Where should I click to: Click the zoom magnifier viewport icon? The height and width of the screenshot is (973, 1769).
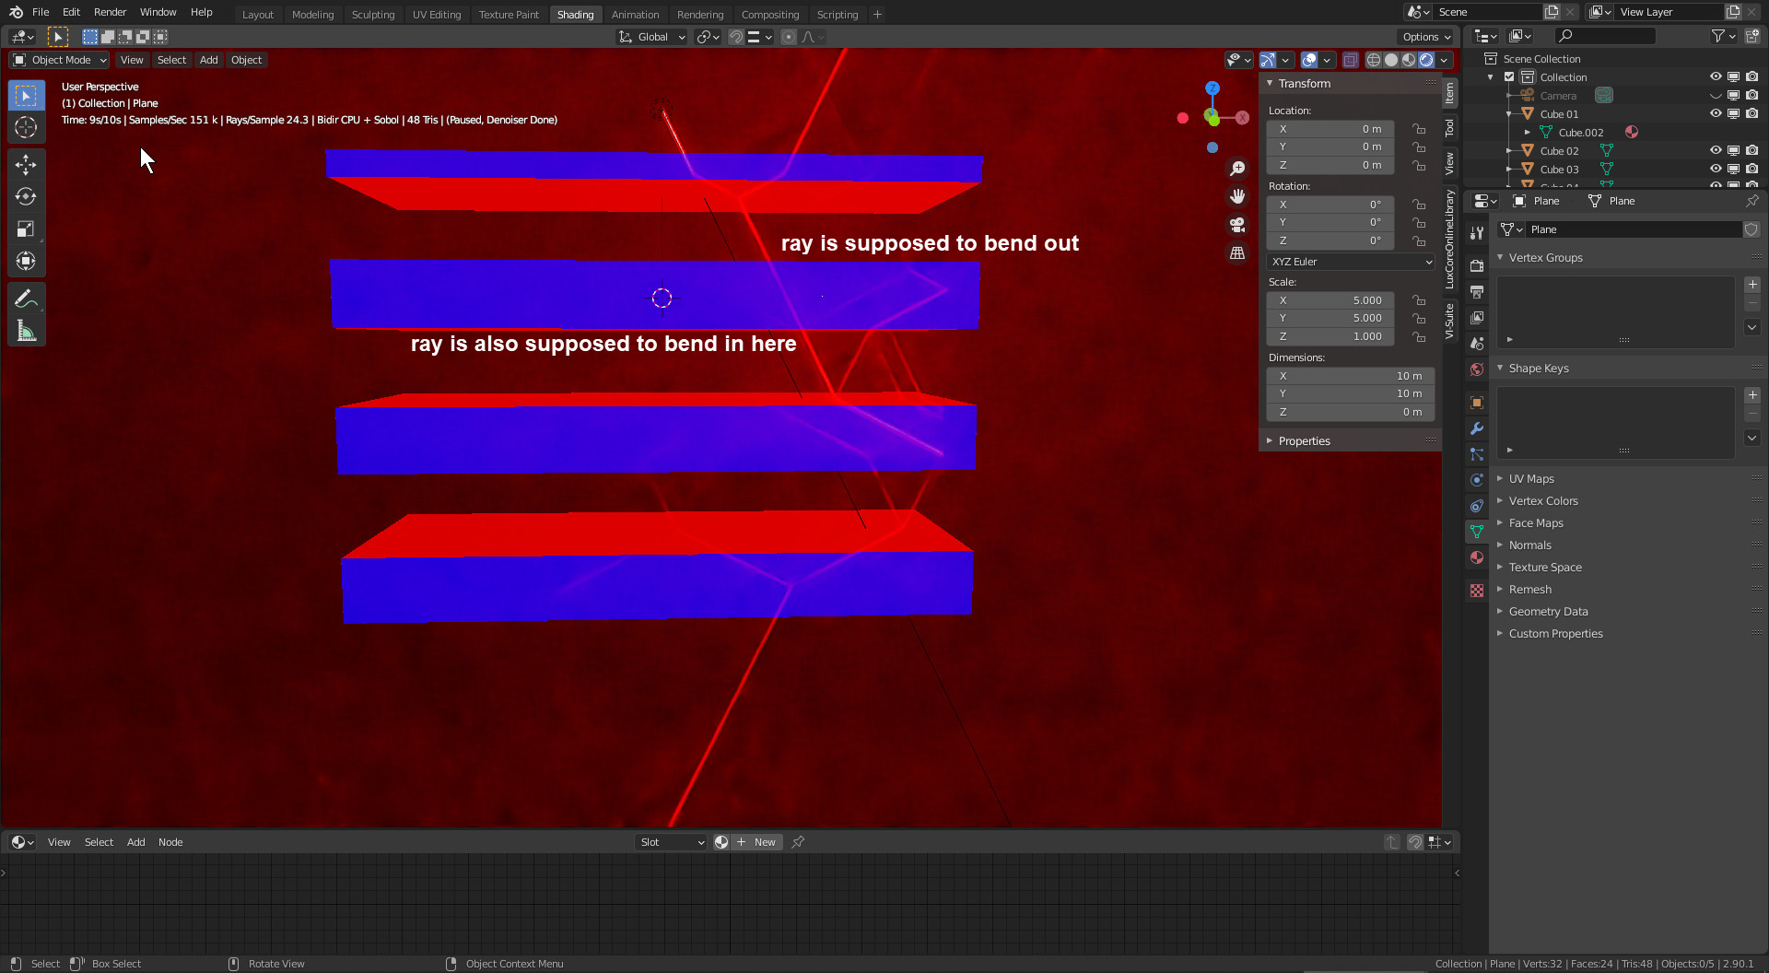point(1237,169)
